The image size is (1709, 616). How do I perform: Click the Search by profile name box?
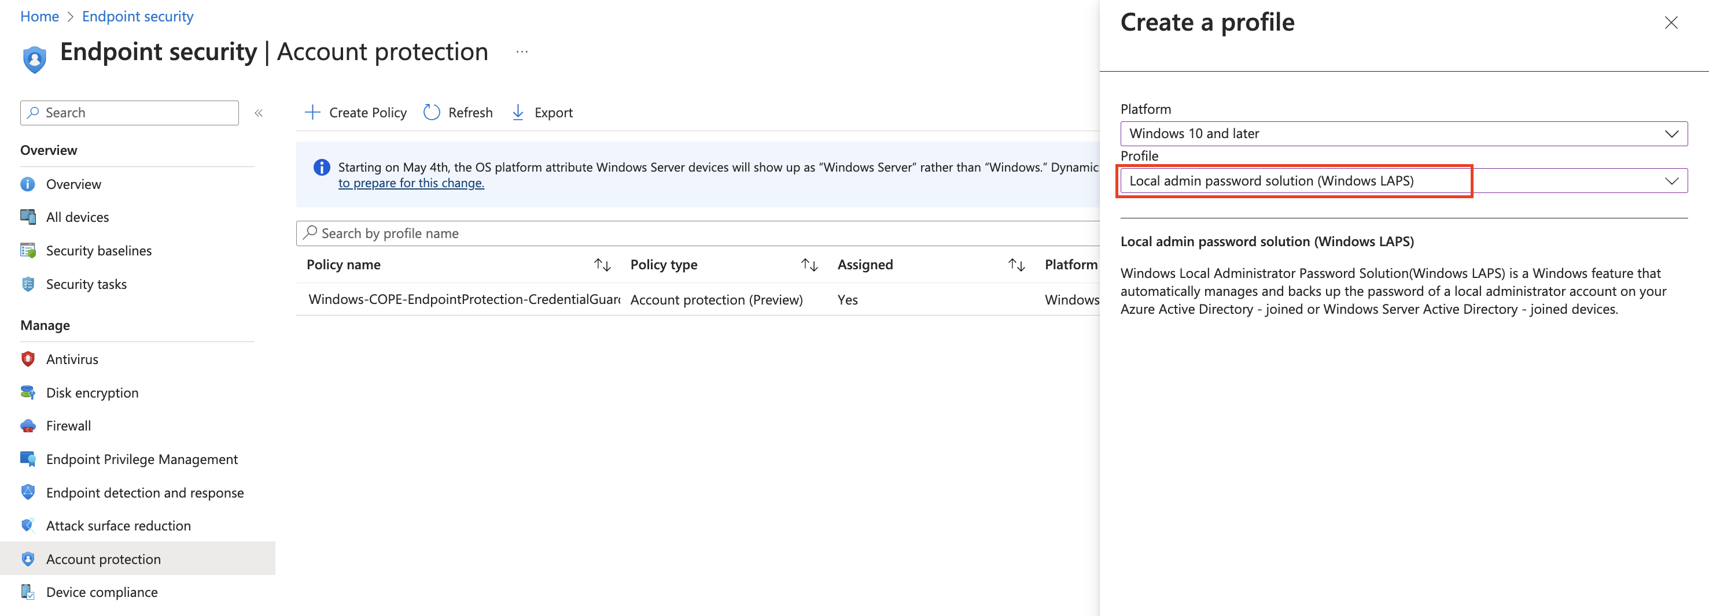(698, 233)
